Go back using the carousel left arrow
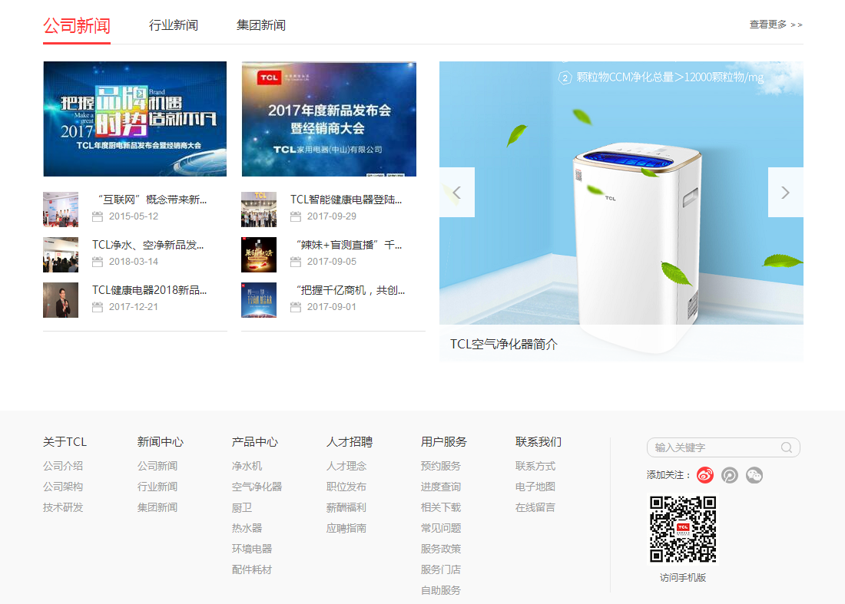This screenshot has width=845, height=604. click(456, 192)
